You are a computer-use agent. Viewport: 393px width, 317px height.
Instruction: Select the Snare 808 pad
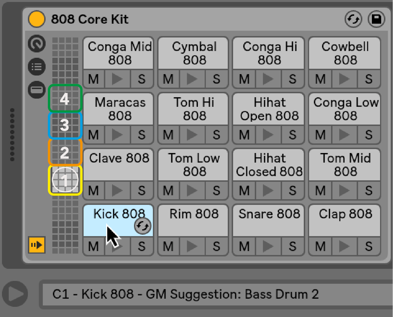pos(269,221)
